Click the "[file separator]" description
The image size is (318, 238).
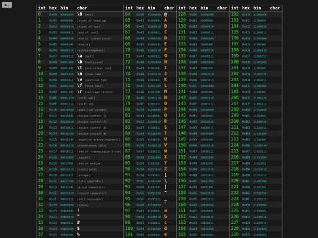tap(90, 182)
